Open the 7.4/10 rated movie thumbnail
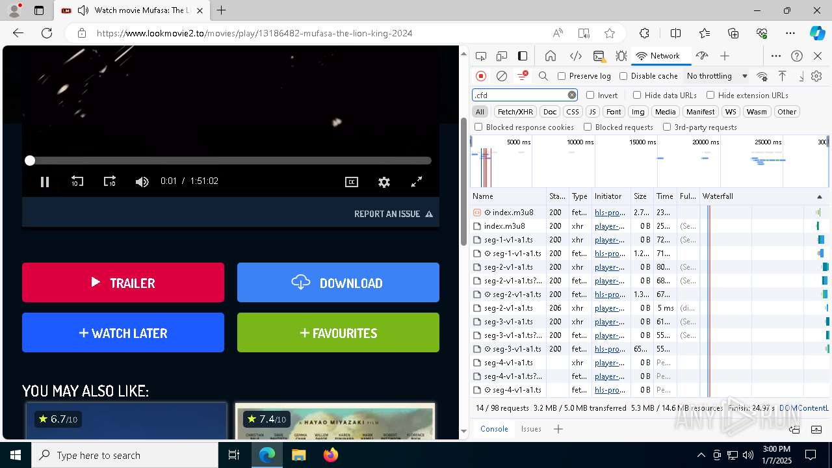The image size is (832, 468). 335,421
